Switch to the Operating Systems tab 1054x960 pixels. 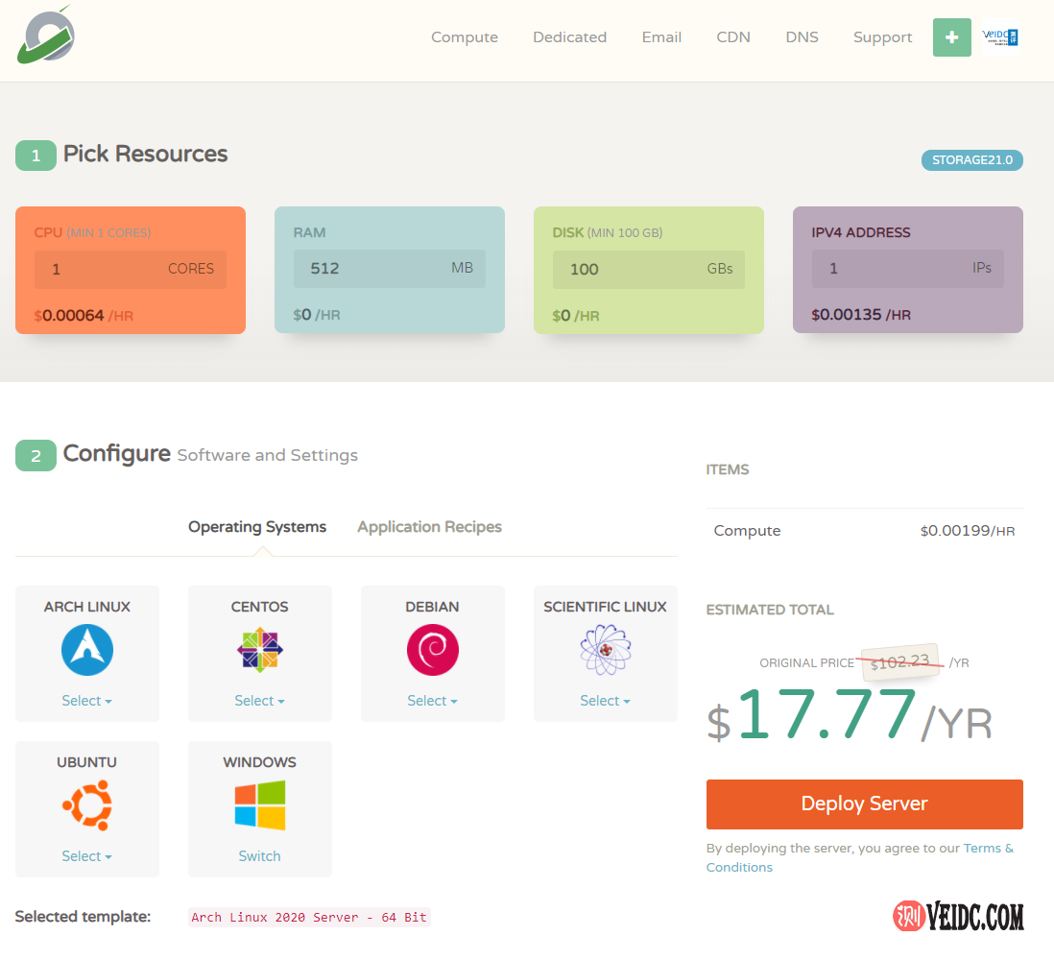257,527
